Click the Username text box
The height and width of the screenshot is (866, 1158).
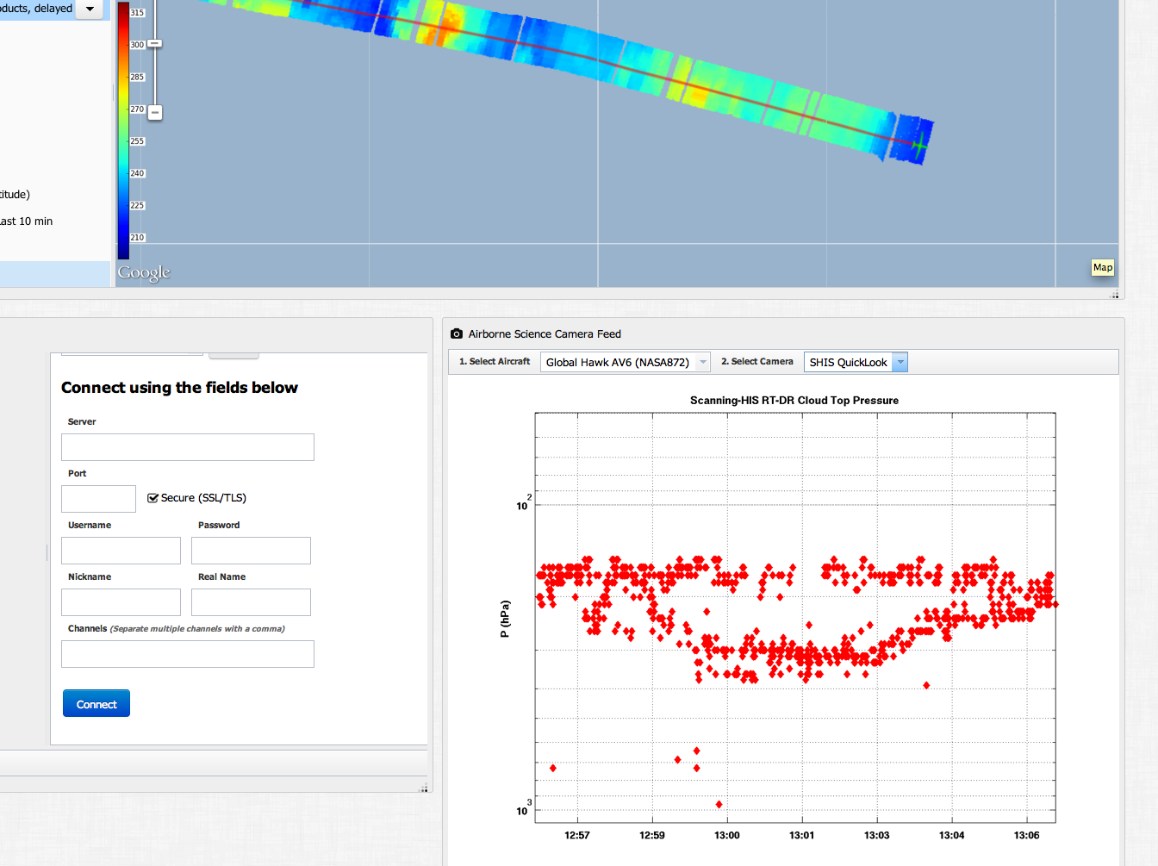click(x=121, y=551)
